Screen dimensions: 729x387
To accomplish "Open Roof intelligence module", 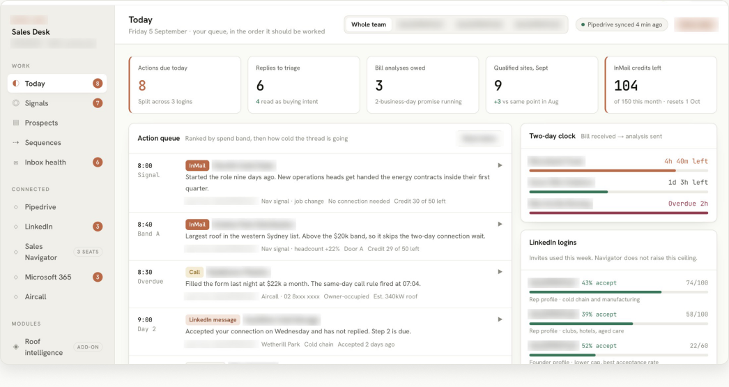I will tap(57, 347).
